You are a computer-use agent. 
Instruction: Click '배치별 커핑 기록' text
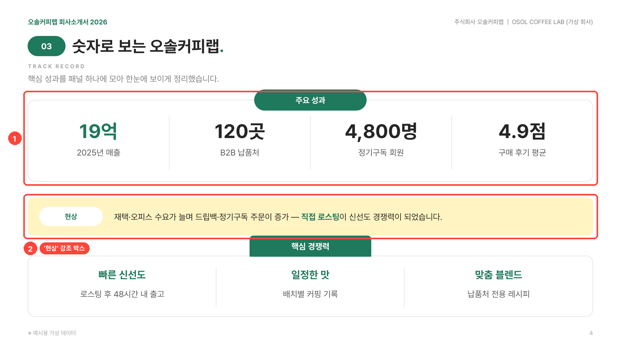(310, 294)
